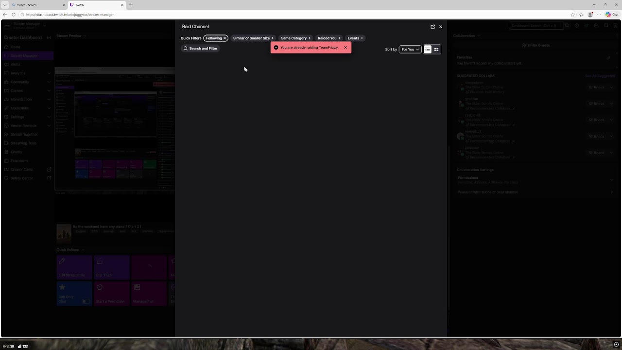The width and height of the screenshot is (622, 350).
Task: Open the browser tab search chevron
Action: pos(4,5)
